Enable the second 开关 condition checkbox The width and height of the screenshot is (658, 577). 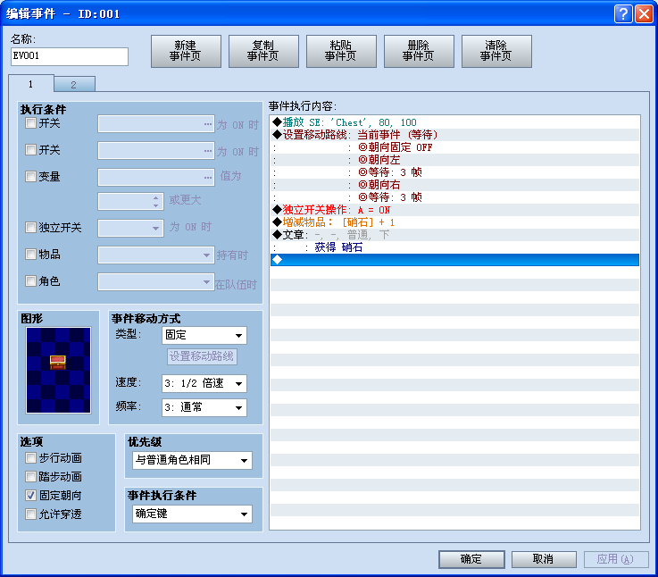(30, 150)
